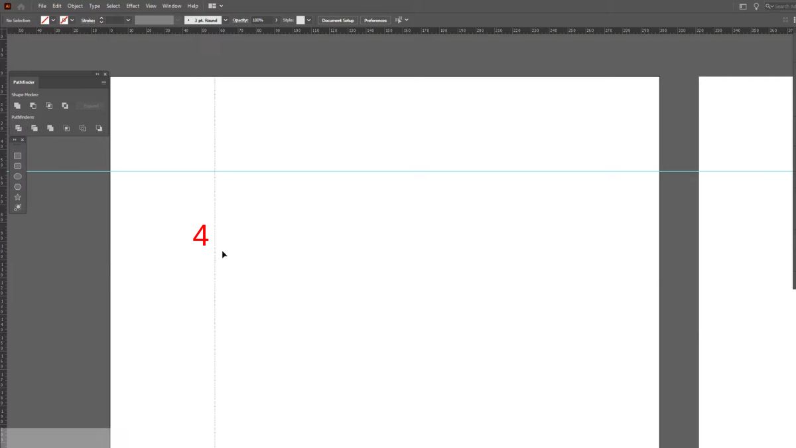Image resolution: width=796 pixels, height=448 pixels.
Task: Click the Outline pathfinder icon
Action: [83, 128]
